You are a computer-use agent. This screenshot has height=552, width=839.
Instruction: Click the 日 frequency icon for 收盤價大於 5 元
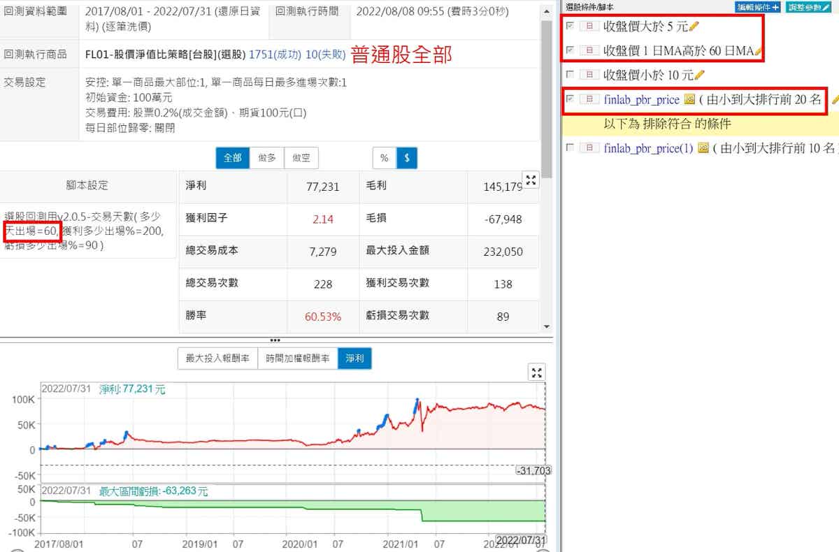pos(589,27)
